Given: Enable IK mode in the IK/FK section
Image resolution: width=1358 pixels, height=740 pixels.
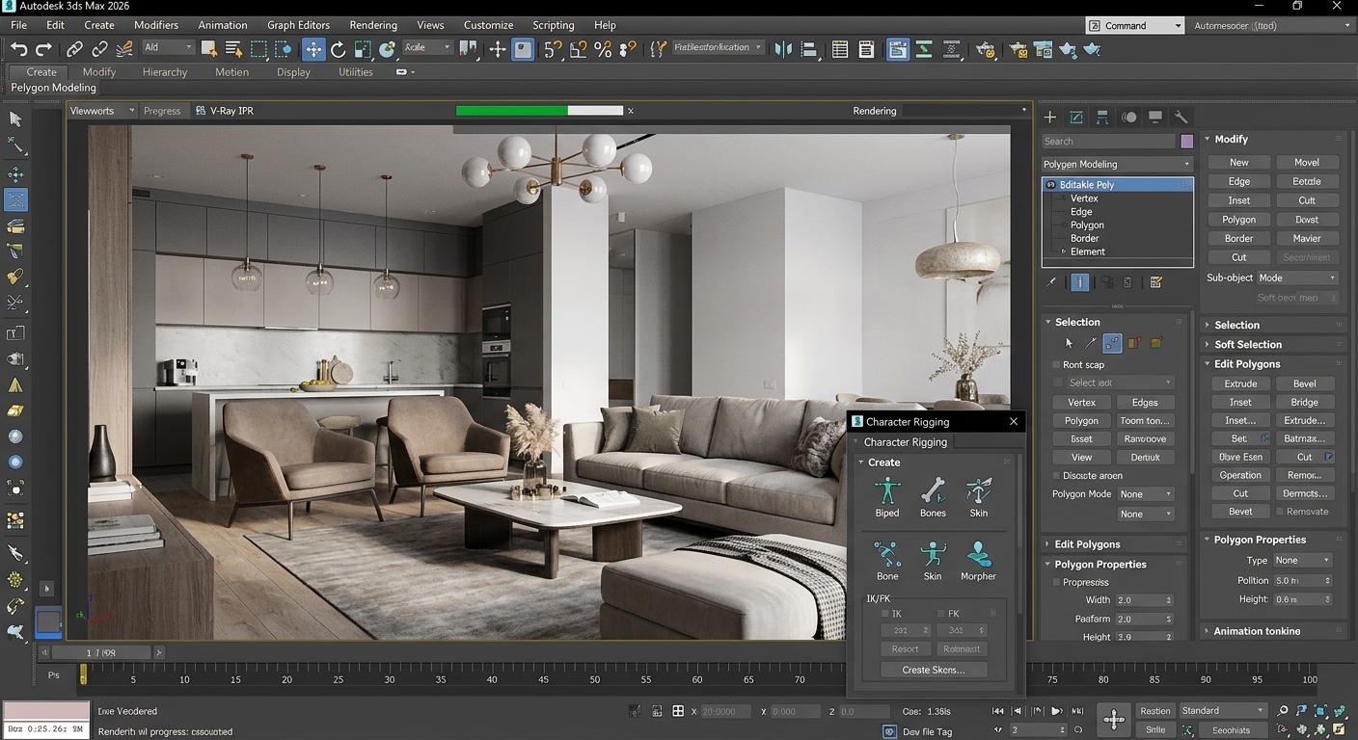Looking at the screenshot, I should pos(883,613).
